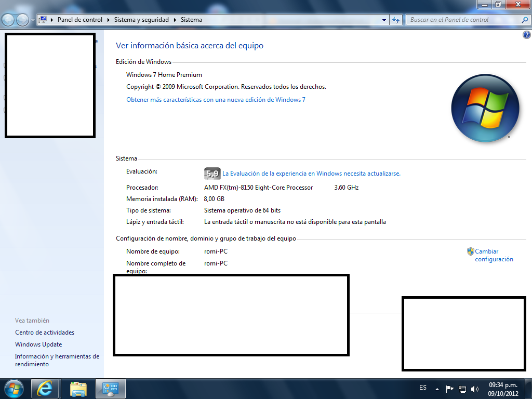Click romi-PC next to Nombre de equipo

click(216, 251)
